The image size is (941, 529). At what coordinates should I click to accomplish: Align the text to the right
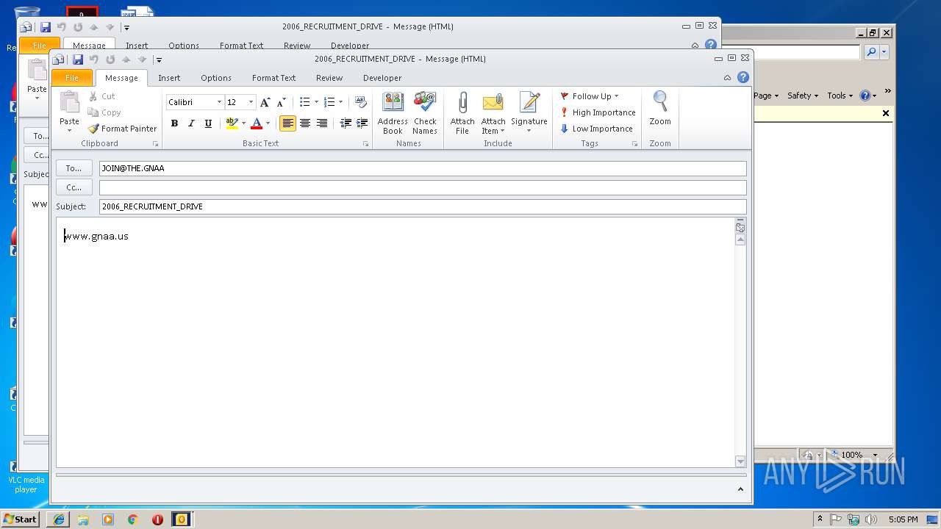pyautogui.click(x=321, y=123)
